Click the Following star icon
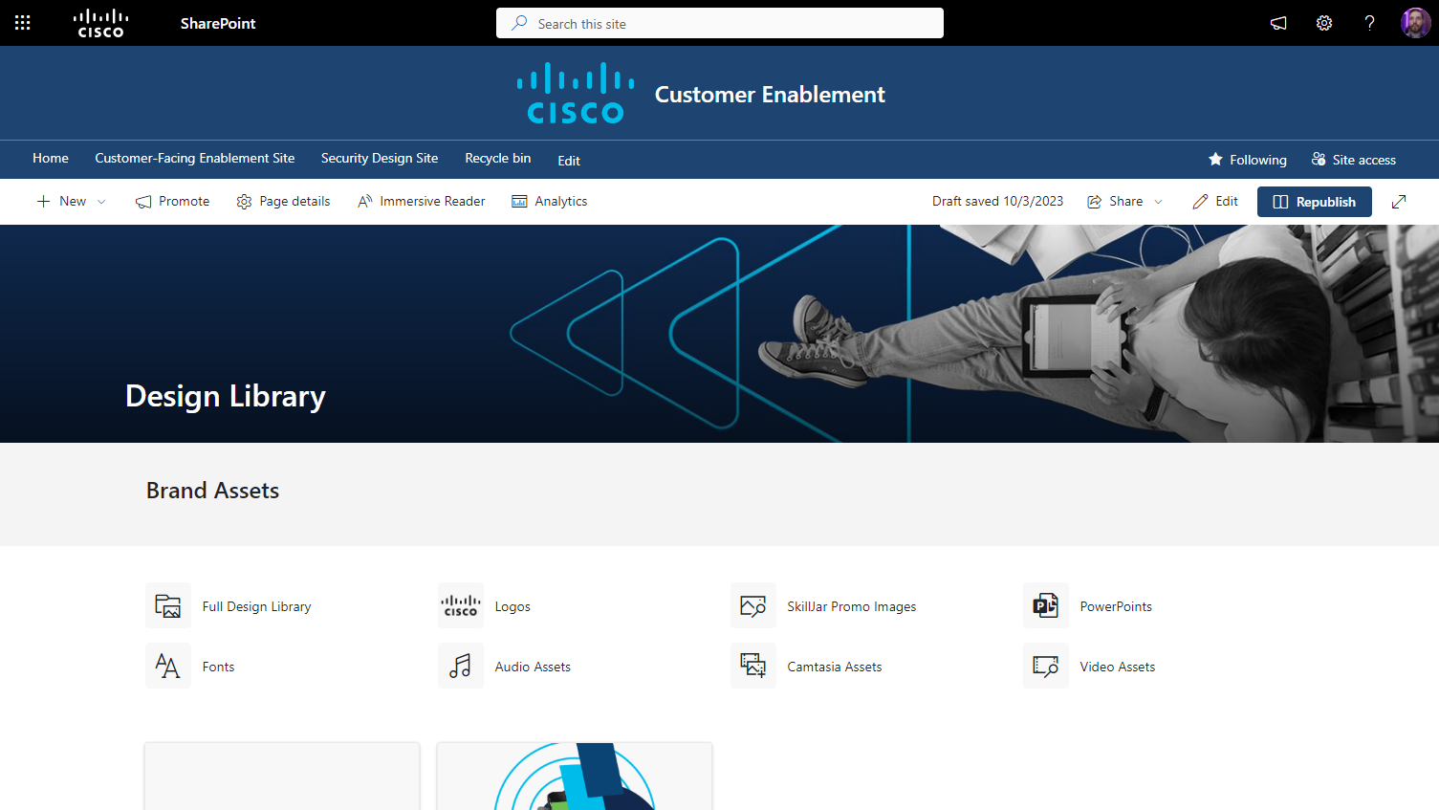The height and width of the screenshot is (810, 1439). [1215, 160]
